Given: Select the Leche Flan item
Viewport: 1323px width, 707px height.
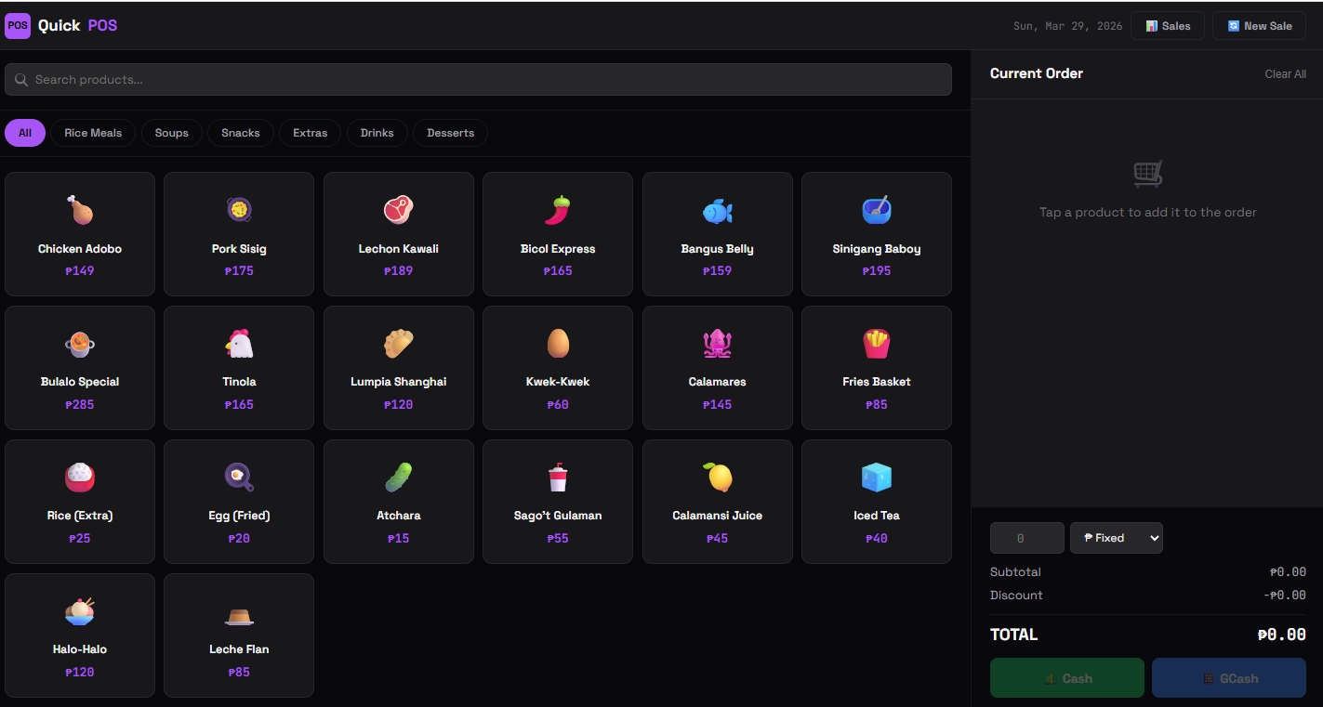Looking at the screenshot, I should [239, 635].
